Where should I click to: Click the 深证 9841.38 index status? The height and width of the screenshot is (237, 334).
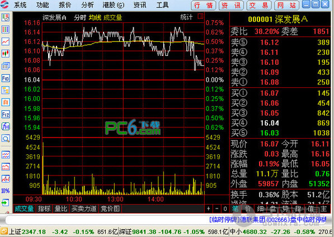(x=174, y=231)
